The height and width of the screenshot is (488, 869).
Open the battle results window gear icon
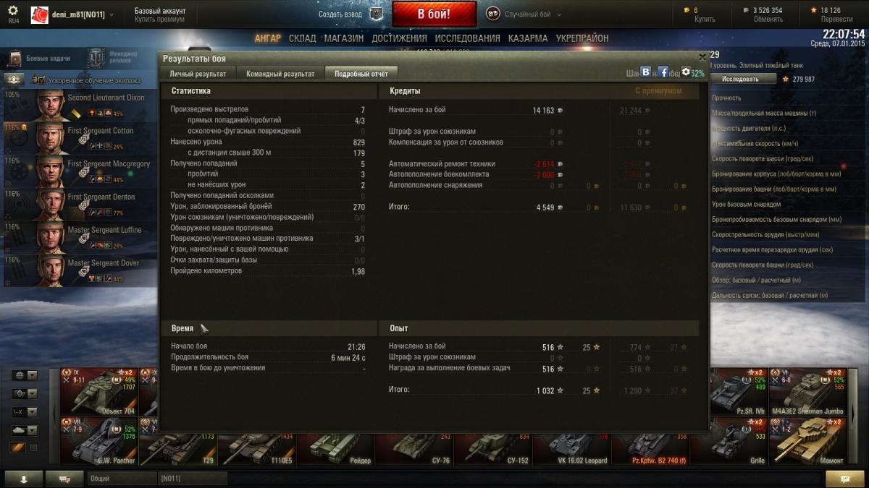tap(686, 72)
